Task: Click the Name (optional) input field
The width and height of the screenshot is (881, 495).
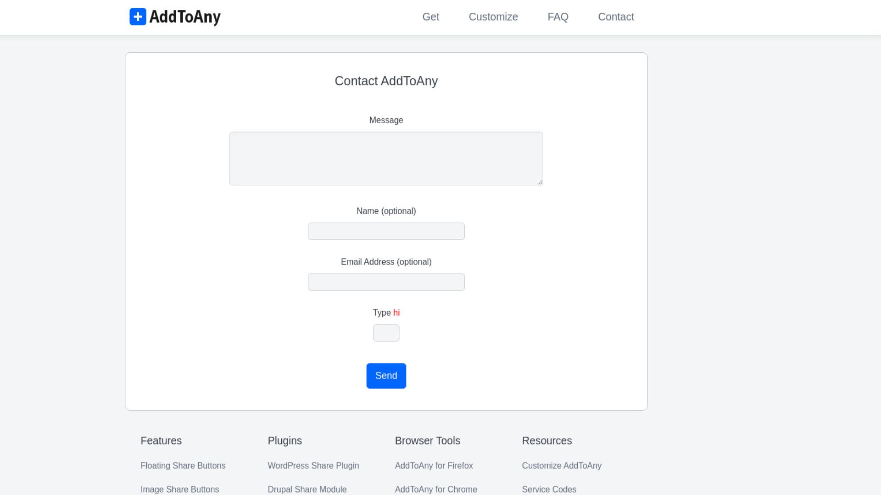Action: pyautogui.click(x=386, y=231)
